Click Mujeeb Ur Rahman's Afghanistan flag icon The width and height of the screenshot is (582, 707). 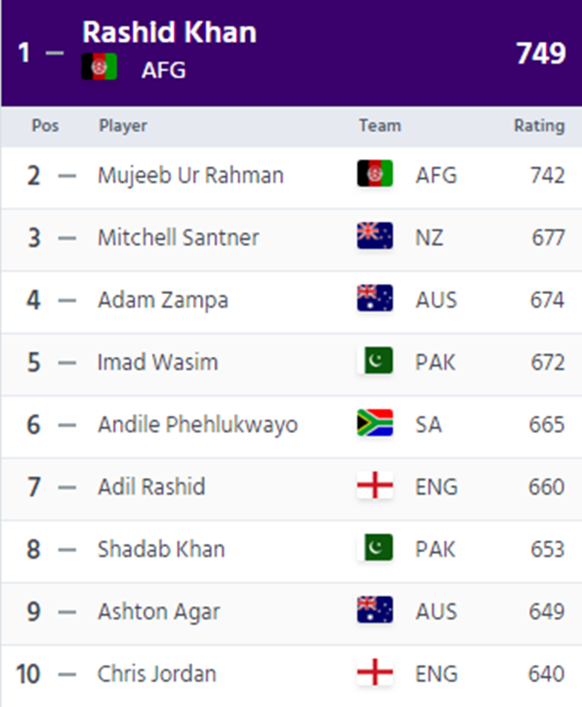coord(375,174)
